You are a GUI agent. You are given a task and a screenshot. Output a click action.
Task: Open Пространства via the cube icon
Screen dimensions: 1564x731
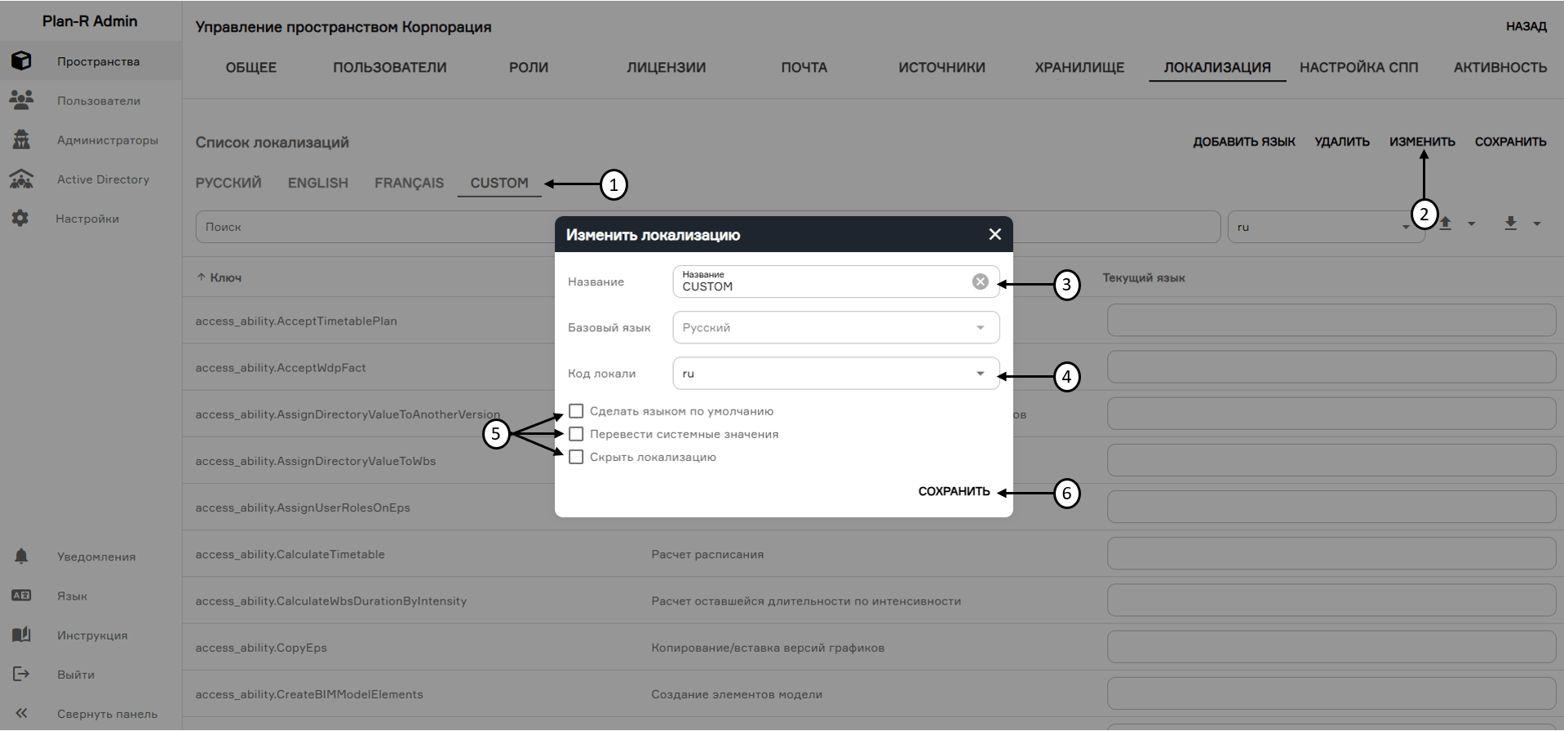pyautogui.click(x=21, y=61)
